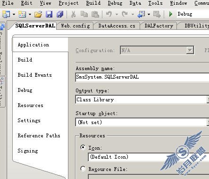
Task: Save the current file with disk icon
Action: (49, 14)
